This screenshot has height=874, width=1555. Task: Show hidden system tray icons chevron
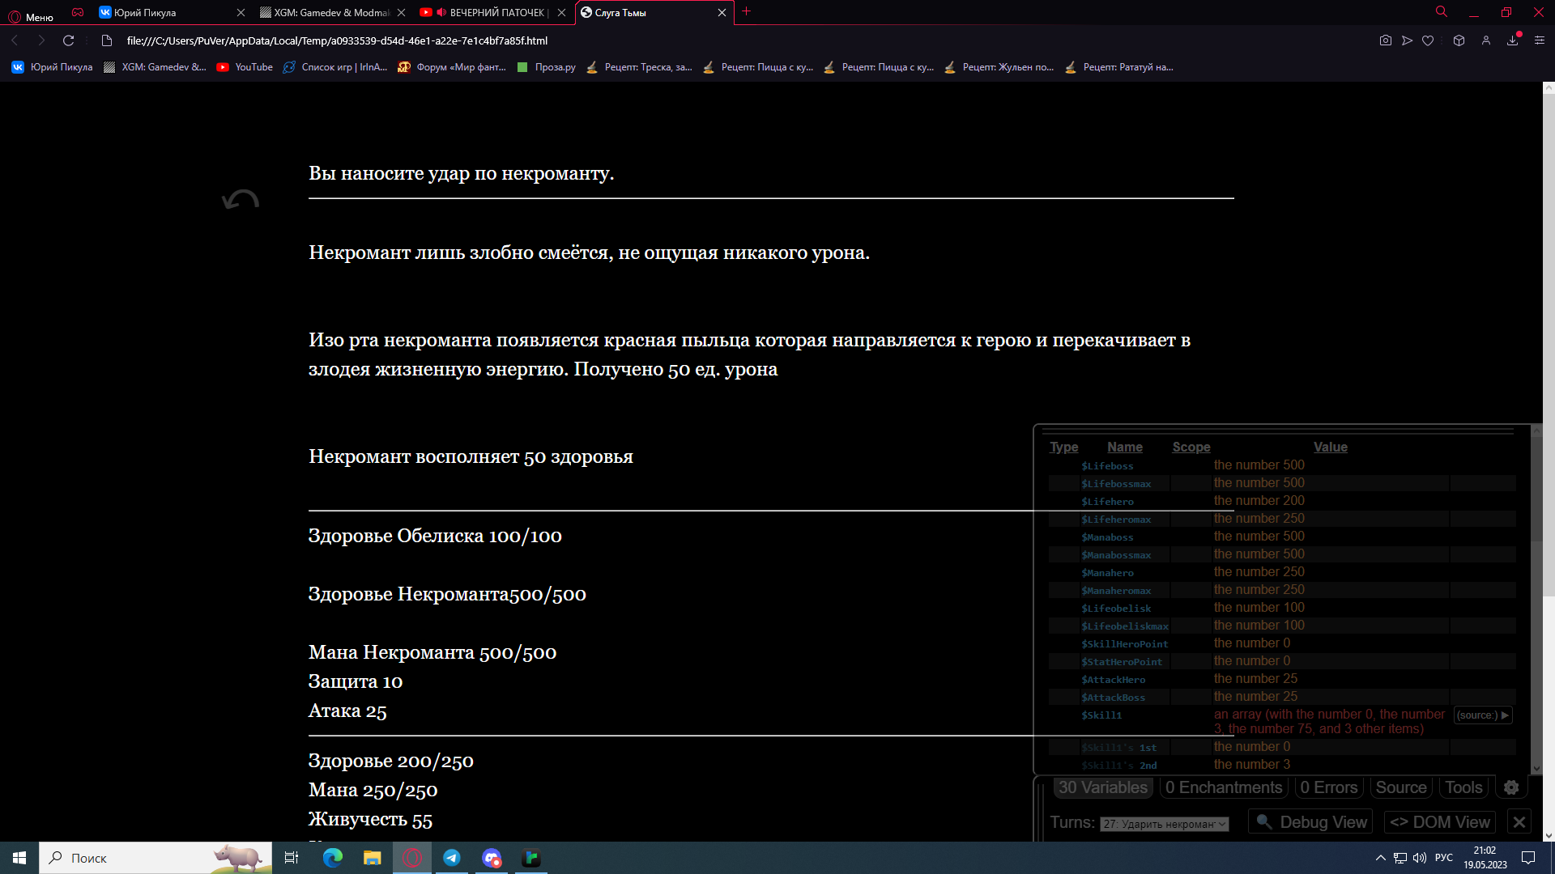[1380, 858]
